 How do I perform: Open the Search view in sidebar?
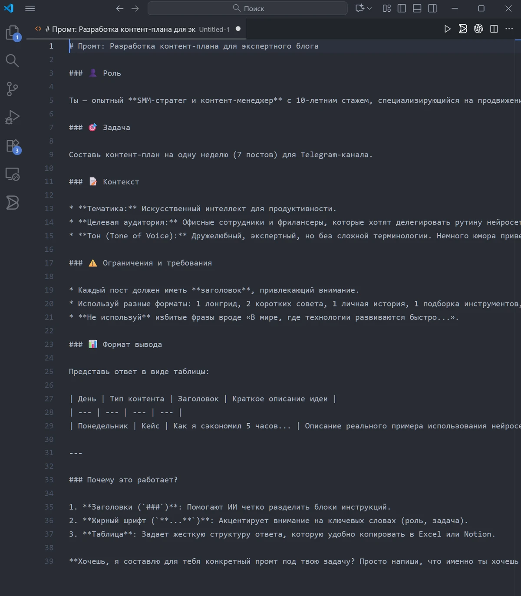coord(12,61)
